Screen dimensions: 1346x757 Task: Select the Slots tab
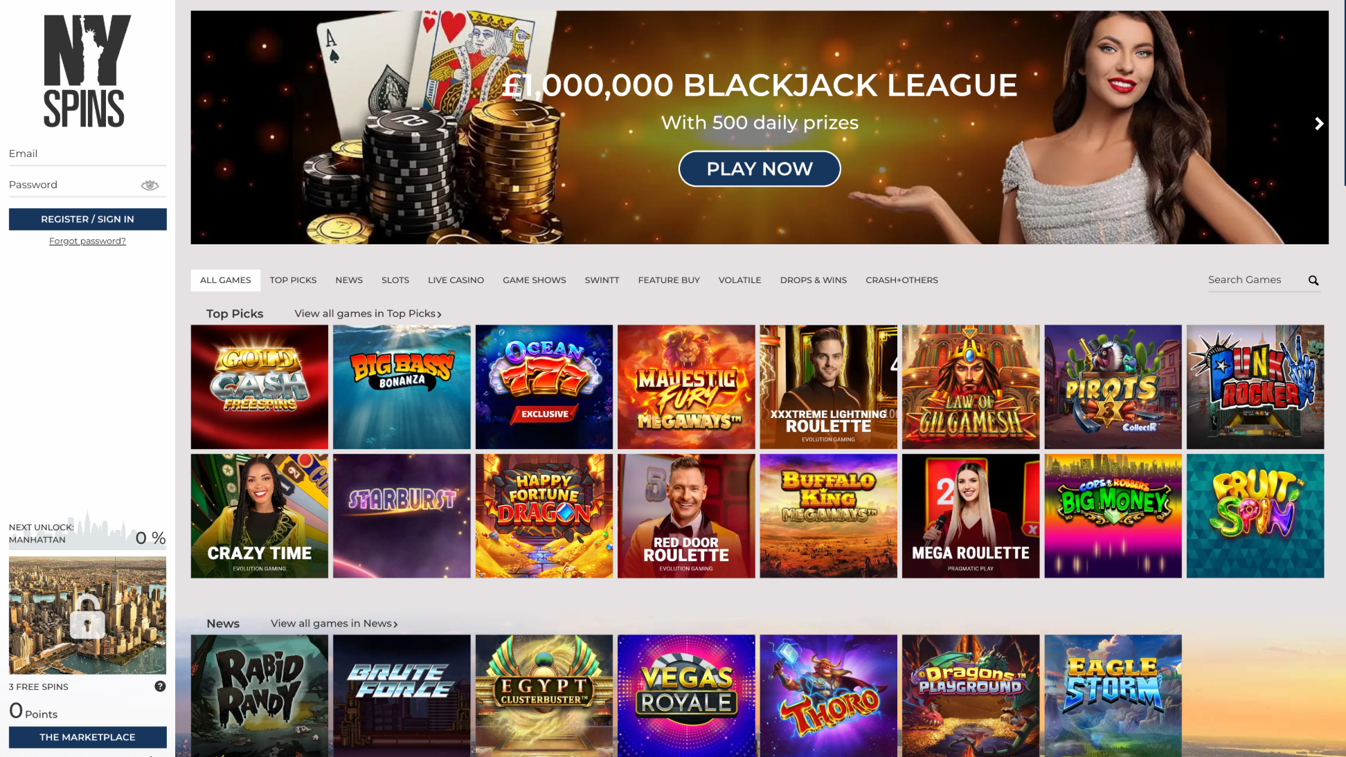coord(395,280)
